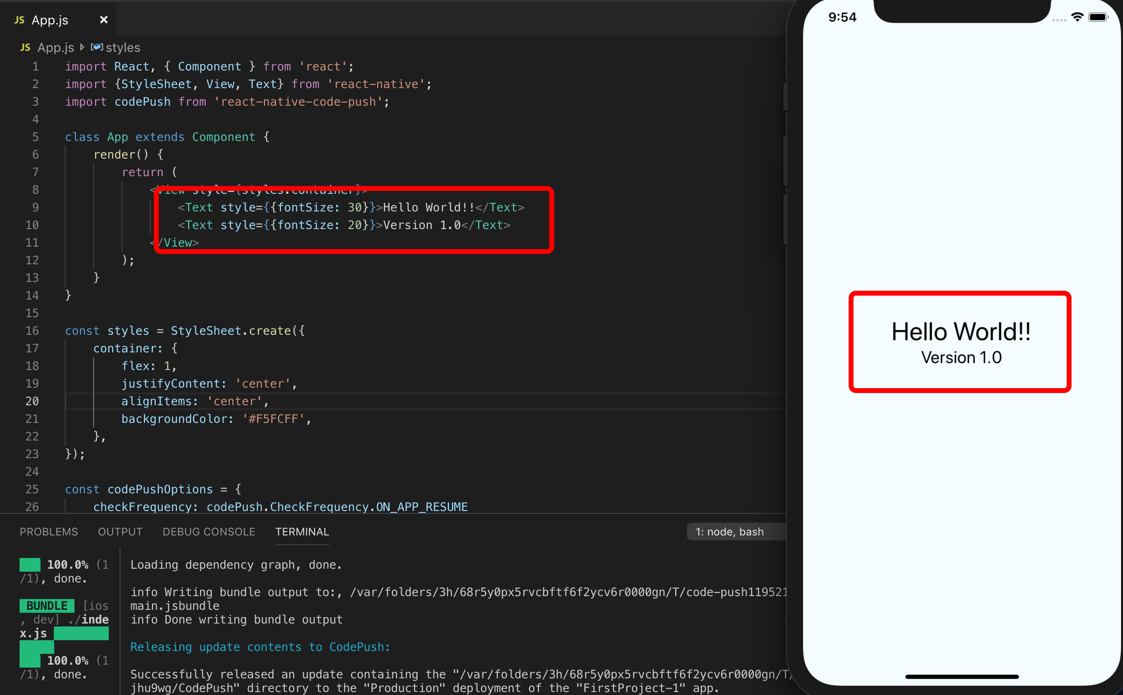This screenshot has height=695, width=1123.
Task: Tap the home indicator bar on the simulator
Action: (961, 676)
